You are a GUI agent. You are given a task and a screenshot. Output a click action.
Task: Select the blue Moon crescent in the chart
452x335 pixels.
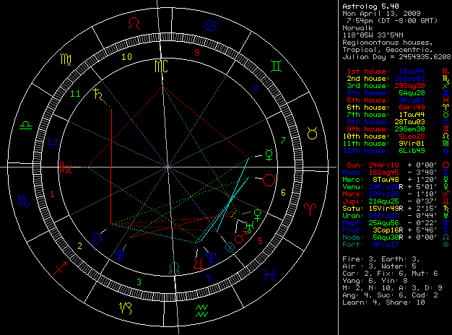pyautogui.click(x=96, y=237)
